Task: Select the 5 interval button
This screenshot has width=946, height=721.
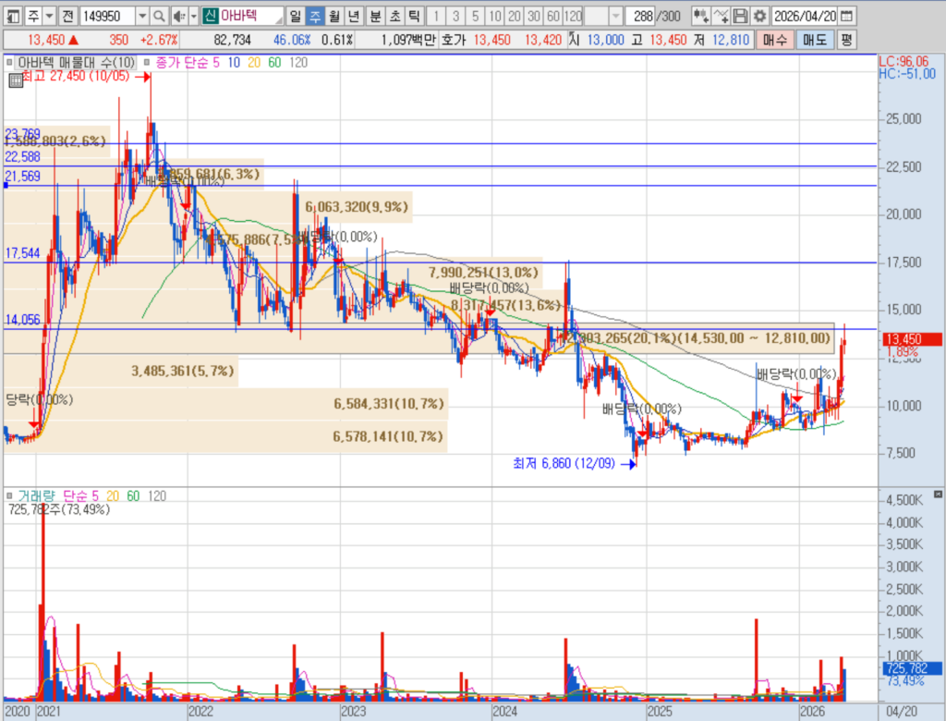Action: click(x=476, y=16)
